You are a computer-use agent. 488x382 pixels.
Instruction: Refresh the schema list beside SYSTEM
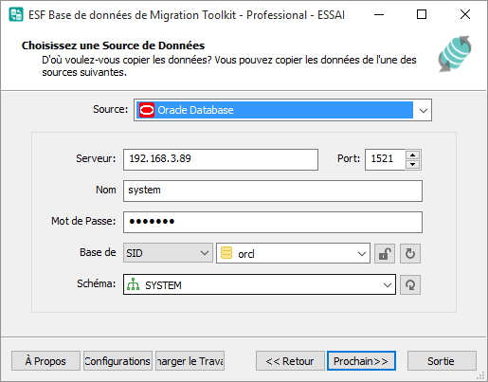pos(410,284)
